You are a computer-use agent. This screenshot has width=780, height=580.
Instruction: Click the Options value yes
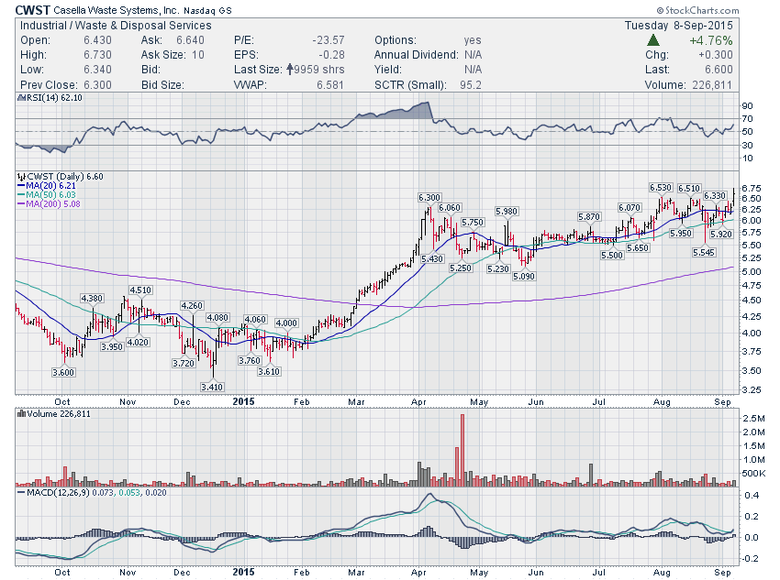(x=473, y=40)
